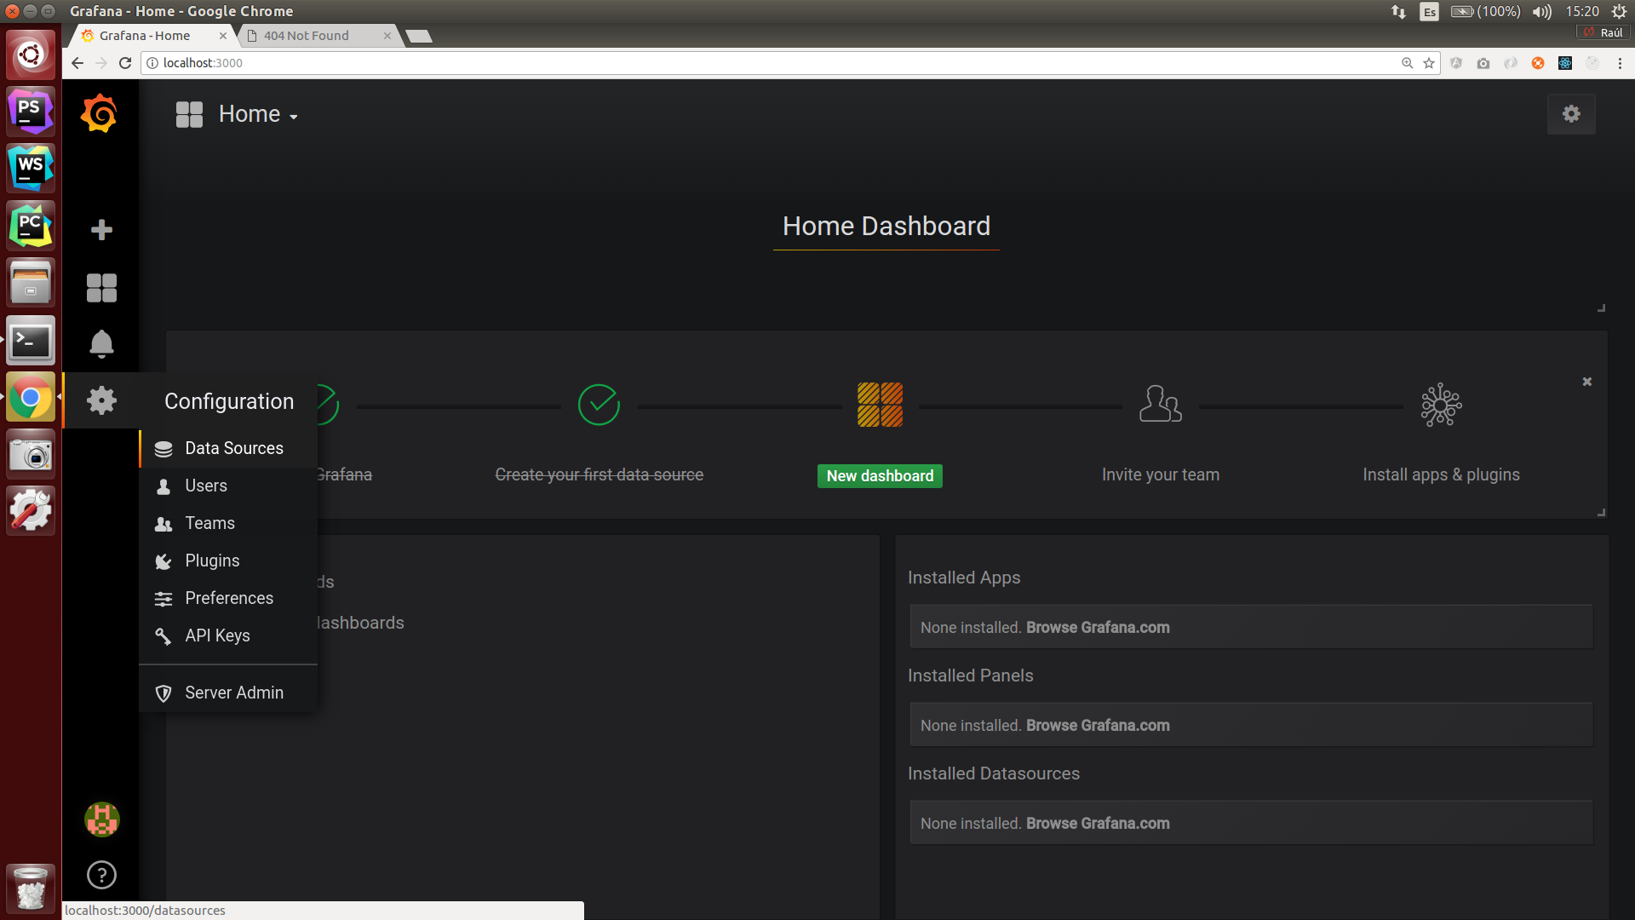Image resolution: width=1635 pixels, height=920 pixels.
Task: Select Teams in Configuration menu
Action: pyautogui.click(x=228, y=523)
